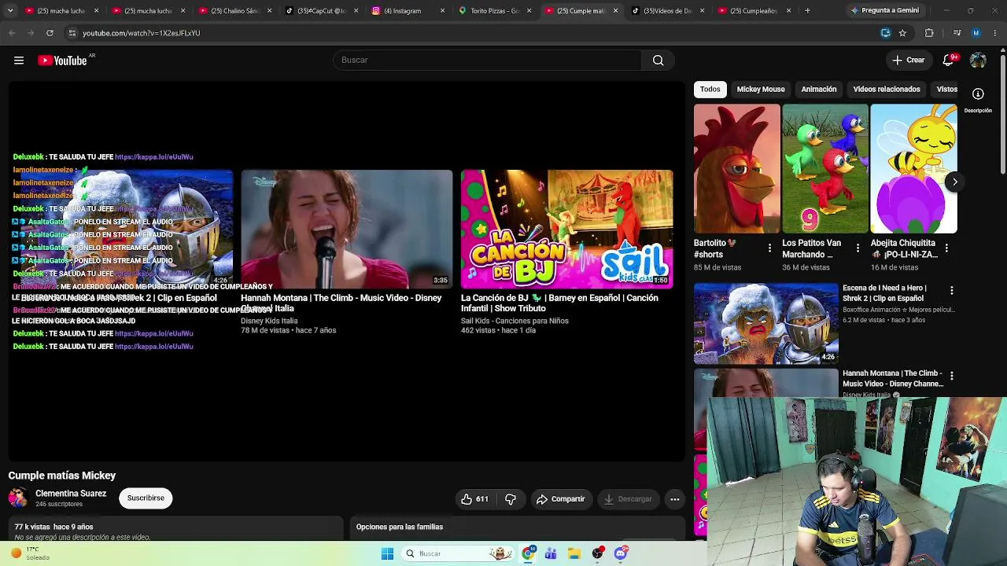
Task: Open the browser extensions puzzle icon
Action: [x=929, y=33]
